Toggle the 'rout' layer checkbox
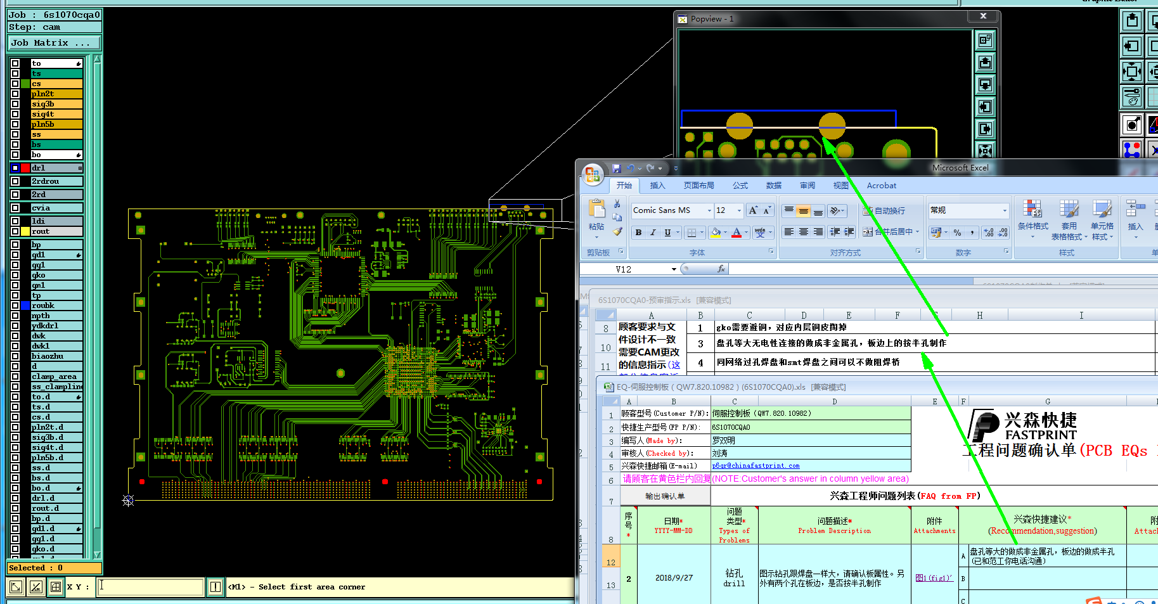Screen dimensions: 1158x604 pyautogui.click(x=15, y=231)
